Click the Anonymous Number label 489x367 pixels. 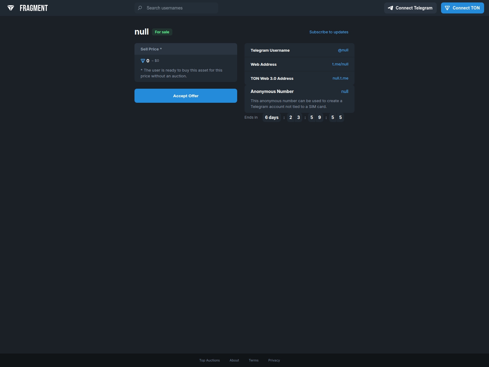tap(272, 91)
